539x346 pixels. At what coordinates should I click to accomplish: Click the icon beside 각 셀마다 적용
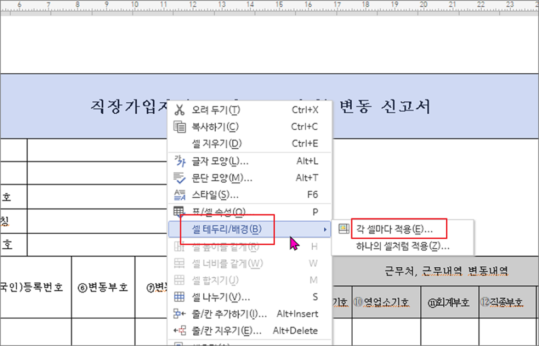344,229
